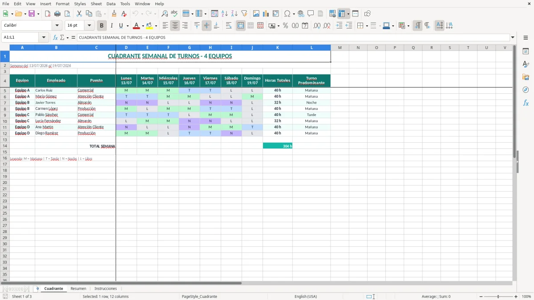Open the font color dropdown arrow

[x=143, y=26]
